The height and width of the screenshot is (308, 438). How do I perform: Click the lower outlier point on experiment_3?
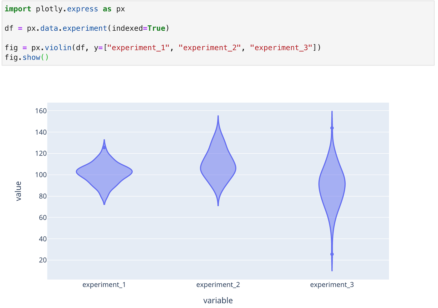pyautogui.click(x=332, y=254)
